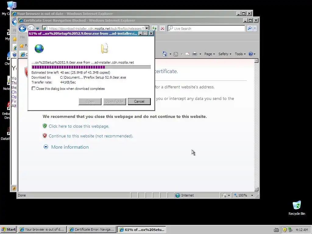Click the Home icon in command bar
The width and height of the screenshot is (312, 234).
tap(165, 54)
